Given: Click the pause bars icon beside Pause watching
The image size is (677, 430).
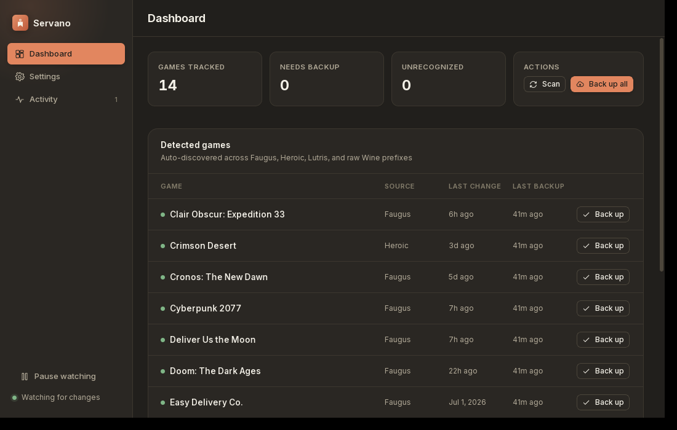Looking at the screenshot, I should click(x=25, y=377).
